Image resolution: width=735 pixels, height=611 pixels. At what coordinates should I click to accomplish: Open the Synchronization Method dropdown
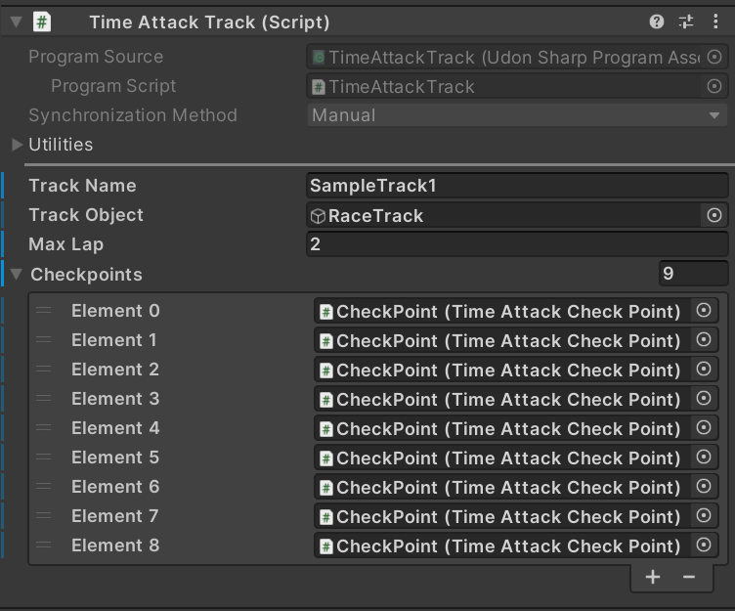point(517,115)
